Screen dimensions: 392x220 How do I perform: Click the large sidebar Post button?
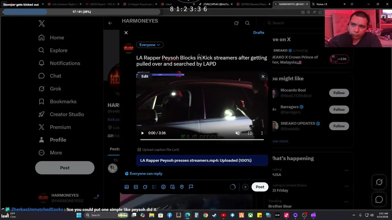pos(65,168)
